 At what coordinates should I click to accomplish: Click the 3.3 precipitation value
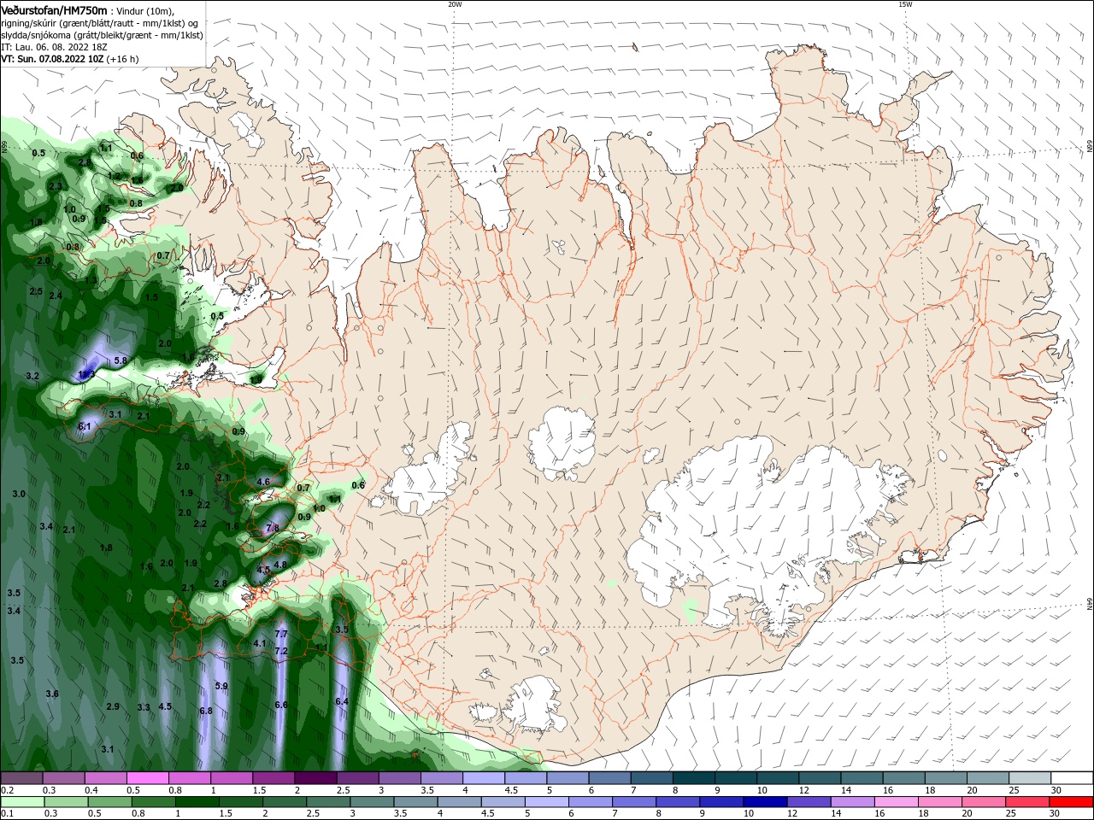tap(144, 707)
